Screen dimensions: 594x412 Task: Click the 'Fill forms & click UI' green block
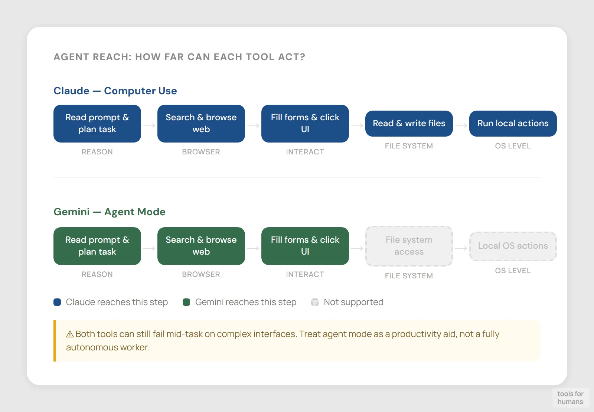pyautogui.click(x=305, y=246)
